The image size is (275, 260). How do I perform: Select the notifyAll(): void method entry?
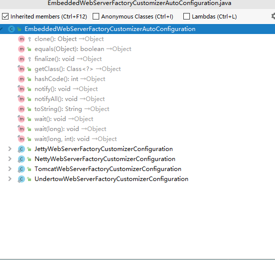tap(70, 99)
